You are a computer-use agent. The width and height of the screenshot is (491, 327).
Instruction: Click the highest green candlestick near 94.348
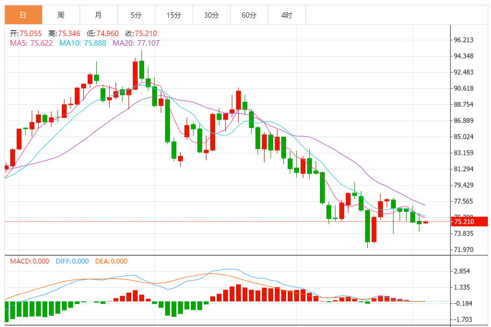141,69
